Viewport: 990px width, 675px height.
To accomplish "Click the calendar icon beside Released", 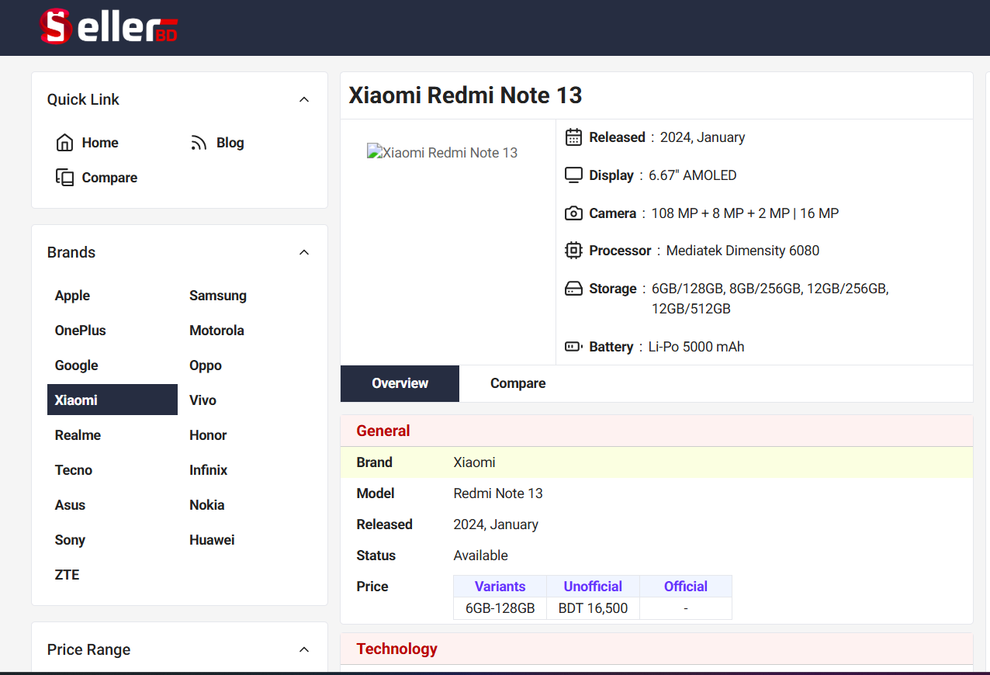I will [x=573, y=137].
